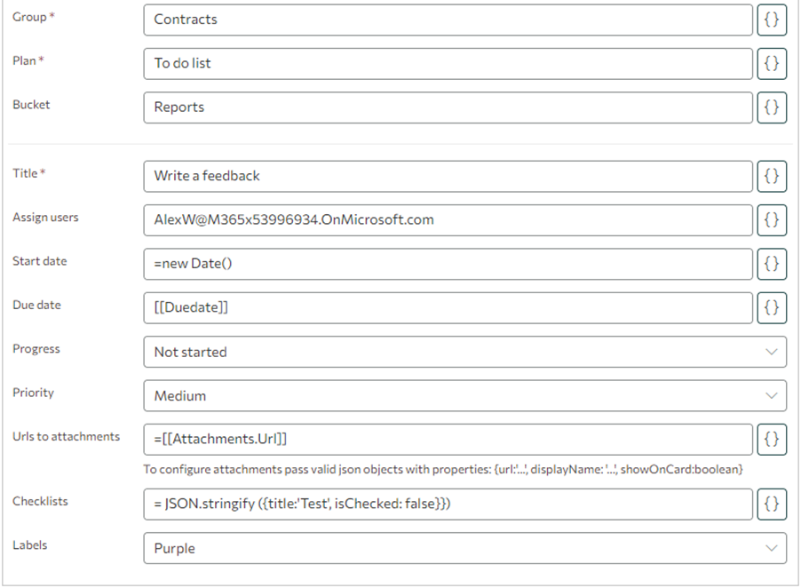Viewport: 801px width, 588px height.
Task: Focus the Assign users email field
Action: point(448,219)
